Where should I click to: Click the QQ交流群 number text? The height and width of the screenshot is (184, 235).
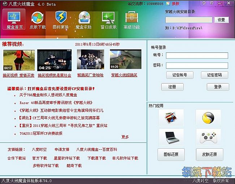[145, 4]
